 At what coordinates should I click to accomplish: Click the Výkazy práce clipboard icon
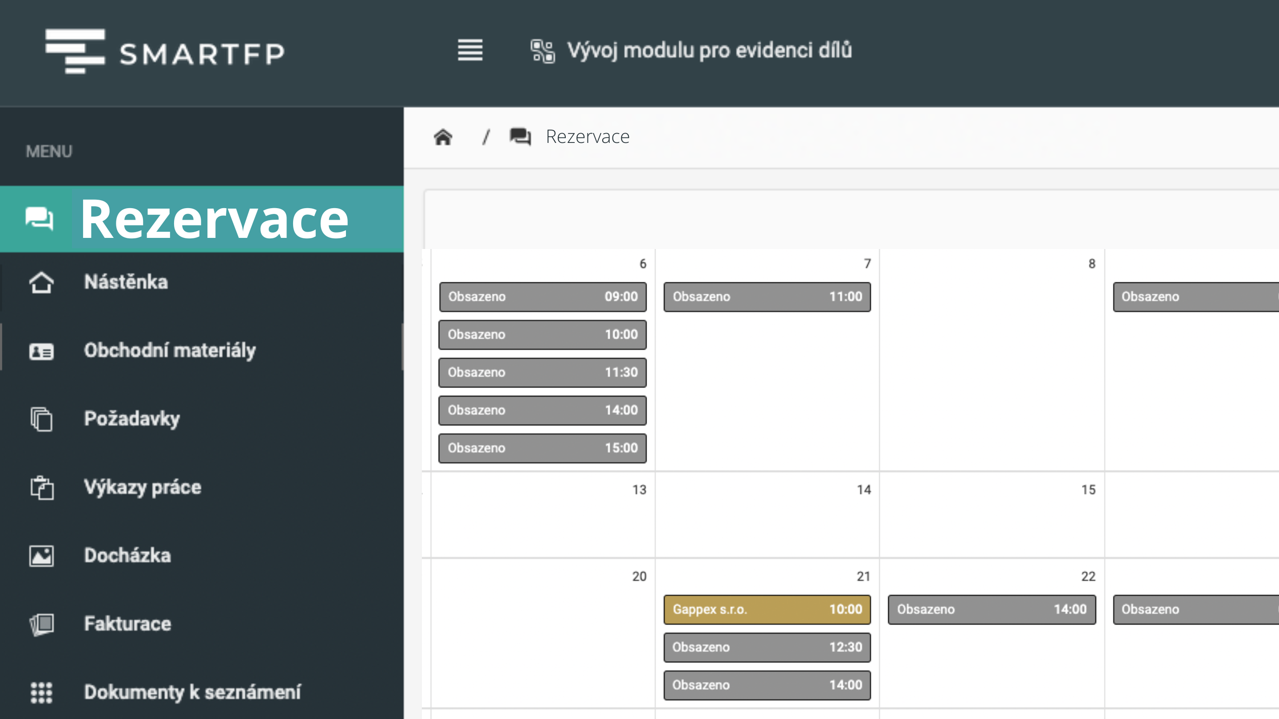click(41, 487)
